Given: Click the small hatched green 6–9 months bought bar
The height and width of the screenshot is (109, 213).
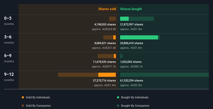Looking at the screenshot, I should pos(121,56).
